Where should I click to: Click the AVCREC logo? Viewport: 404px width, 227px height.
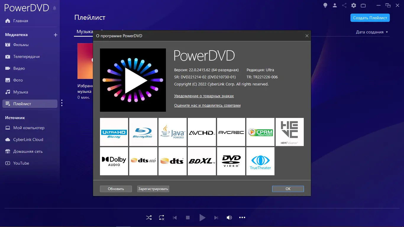(231, 132)
